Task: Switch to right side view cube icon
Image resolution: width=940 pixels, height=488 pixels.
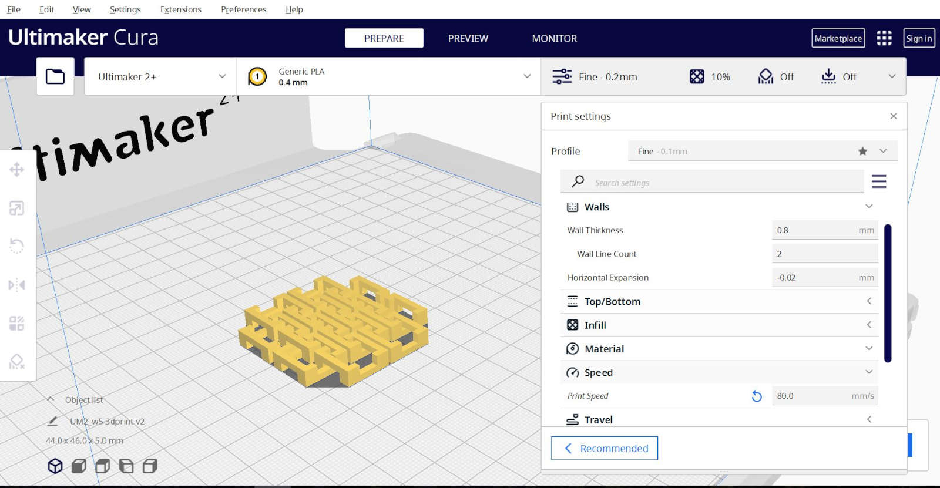Action: coord(150,466)
